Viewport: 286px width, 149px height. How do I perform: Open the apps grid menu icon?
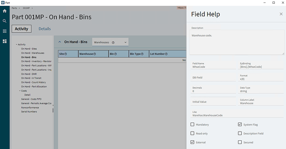tap(5, 31)
